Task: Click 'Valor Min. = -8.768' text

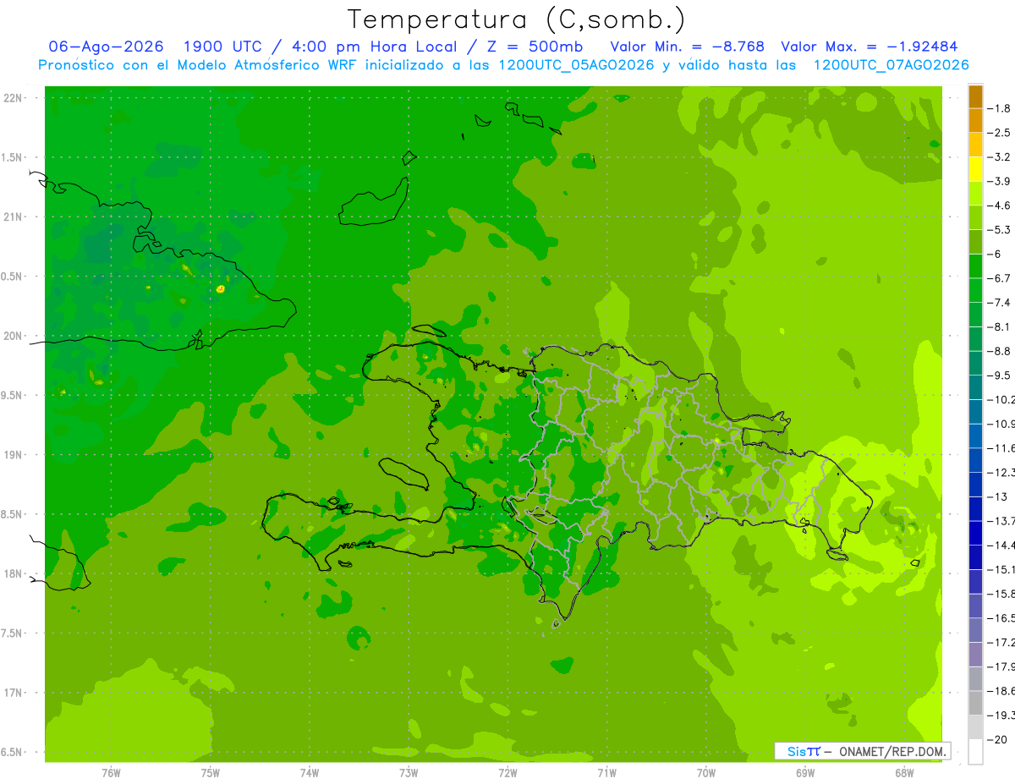Action: point(688,47)
